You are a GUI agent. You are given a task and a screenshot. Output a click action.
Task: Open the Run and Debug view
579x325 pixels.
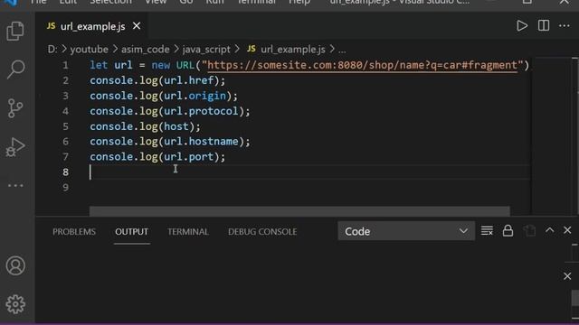tap(15, 147)
